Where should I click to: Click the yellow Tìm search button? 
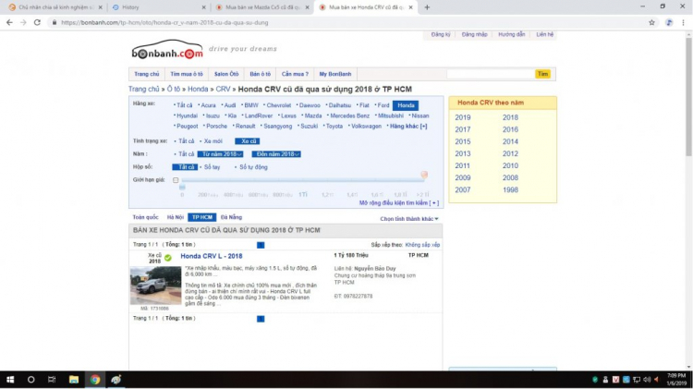(x=542, y=74)
